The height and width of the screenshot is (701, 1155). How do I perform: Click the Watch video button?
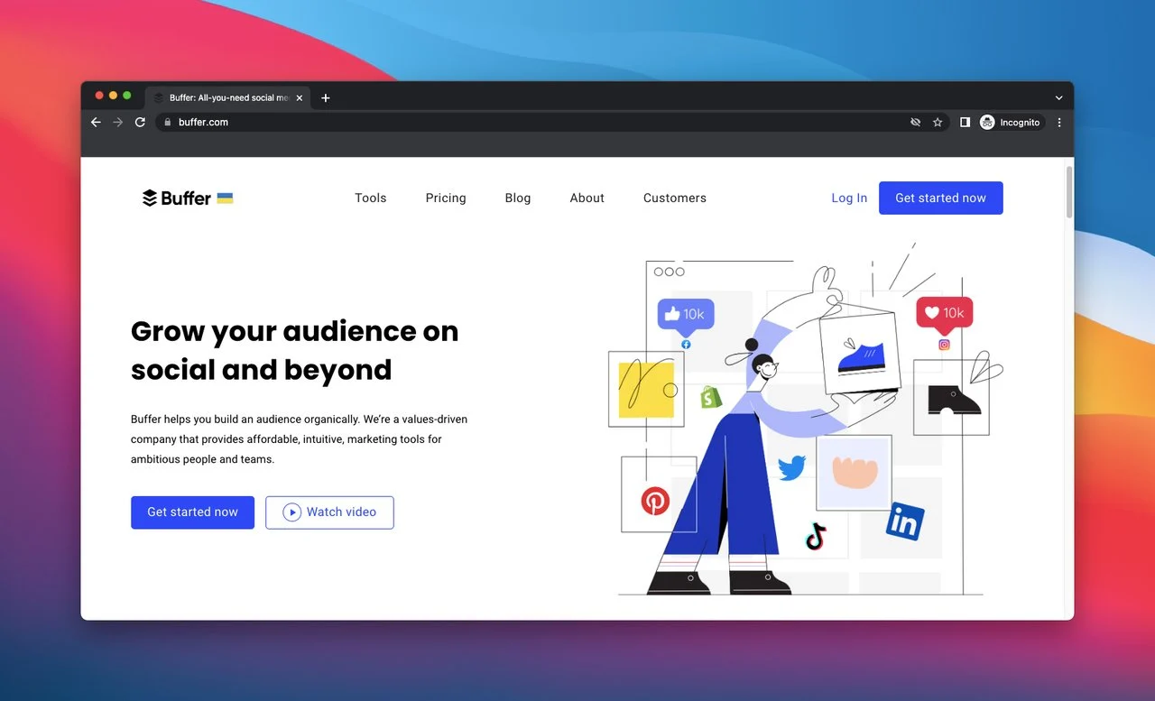(x=329, y=512)
